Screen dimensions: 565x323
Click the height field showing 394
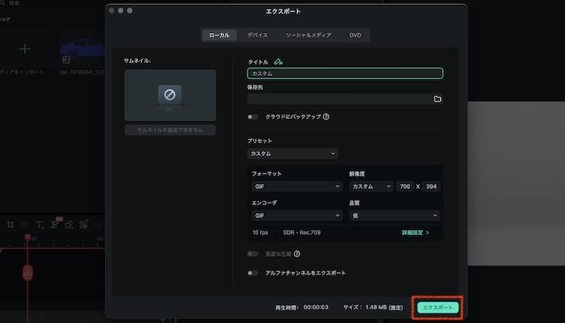click(431, 187)
